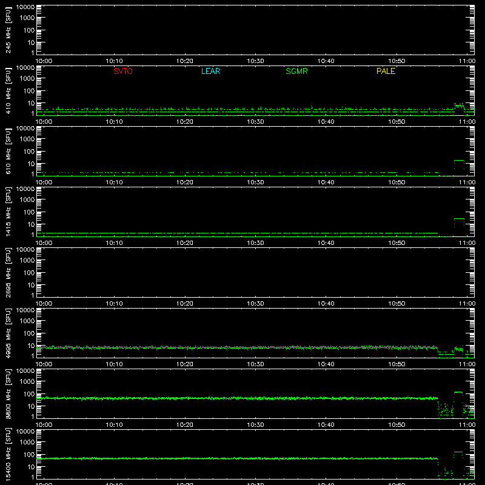Click the 10:50 label under the 610 MHz plot
The image size is (485, 485).
[396, 182]
